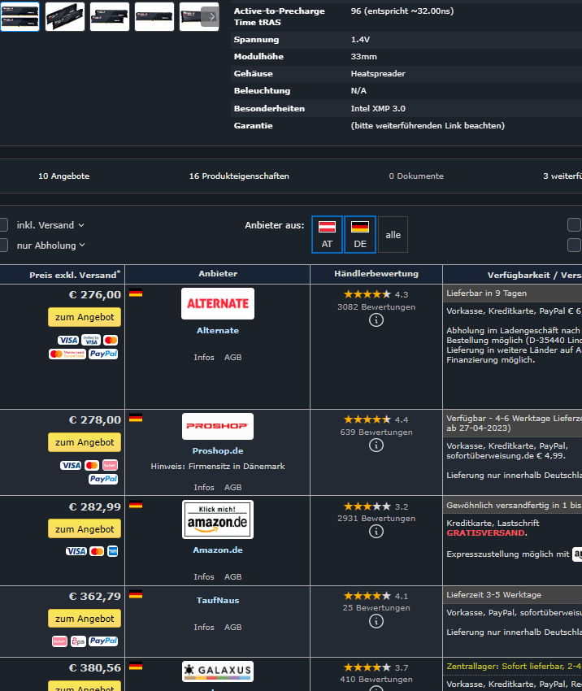Open AGB for Alternate
582x691 pixels.
(x=232, y=358)
